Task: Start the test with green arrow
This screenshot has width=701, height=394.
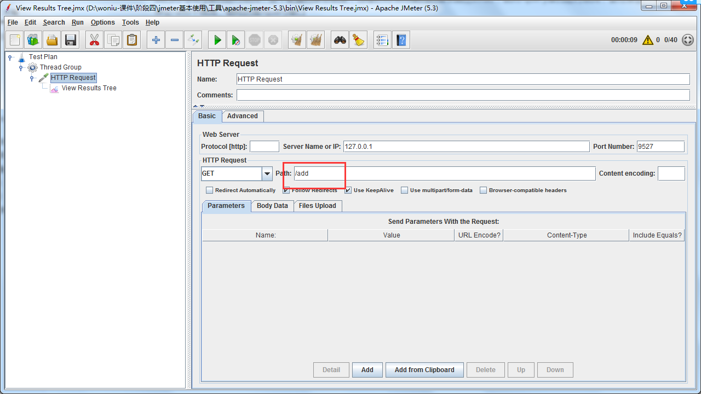Action: coord(217,40)
